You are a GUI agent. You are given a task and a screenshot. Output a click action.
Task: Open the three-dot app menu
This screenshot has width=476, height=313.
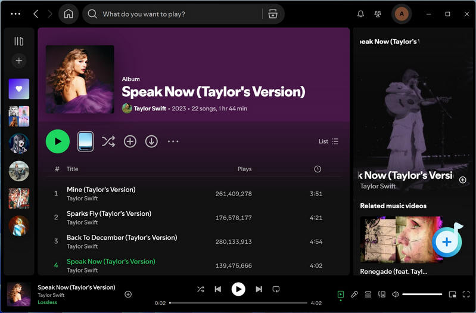(15, 14)
